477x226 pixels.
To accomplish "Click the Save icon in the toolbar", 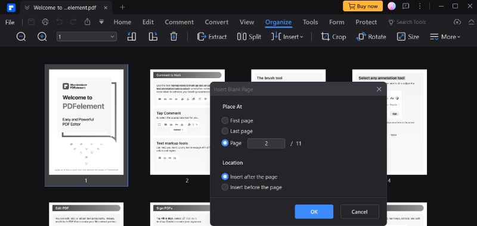I will [x=31, y=22].
